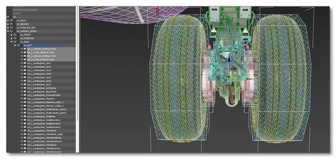Hide LandingGear_Arm2 using its eye icon
This screenshot has height=159, width=336.
pyautogui.click(x=22, y=67)
